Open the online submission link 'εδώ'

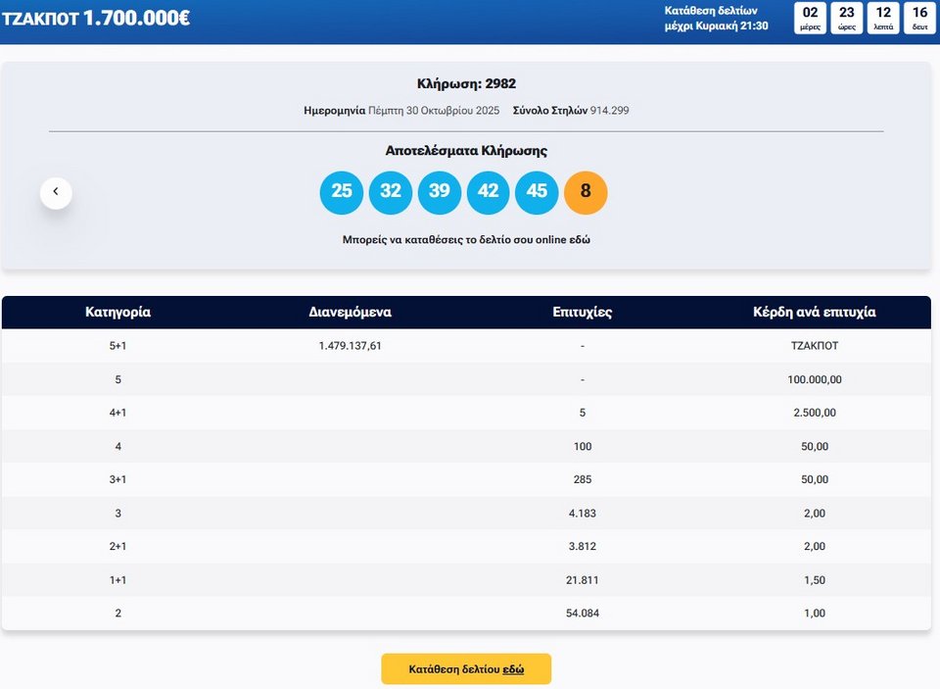[581, 239]
